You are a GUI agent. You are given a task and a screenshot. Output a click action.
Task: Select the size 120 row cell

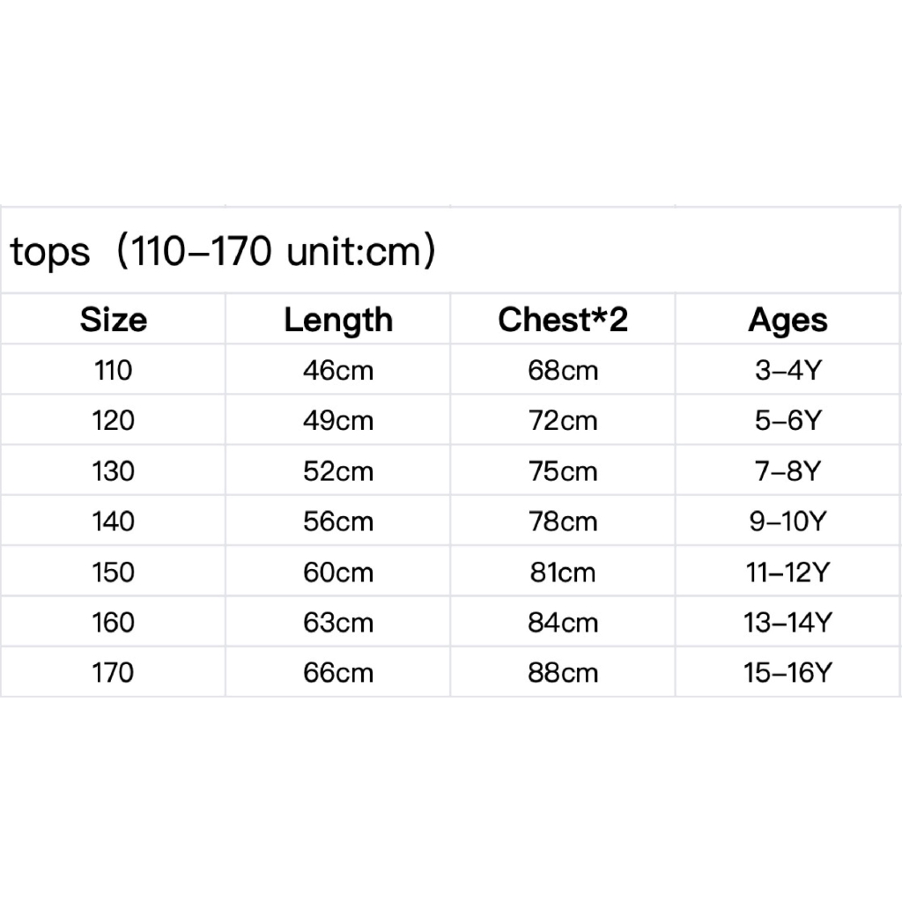(x=114, y=421)
